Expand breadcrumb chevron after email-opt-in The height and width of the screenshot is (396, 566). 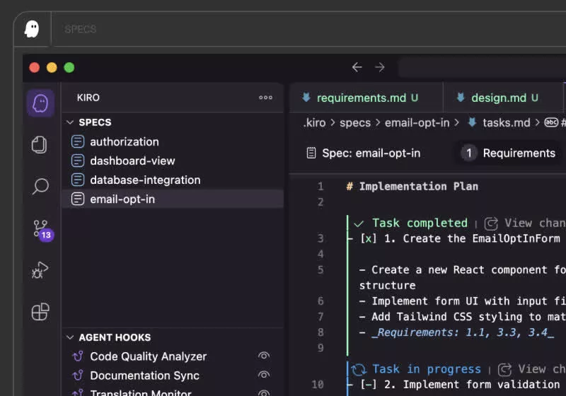456,122
